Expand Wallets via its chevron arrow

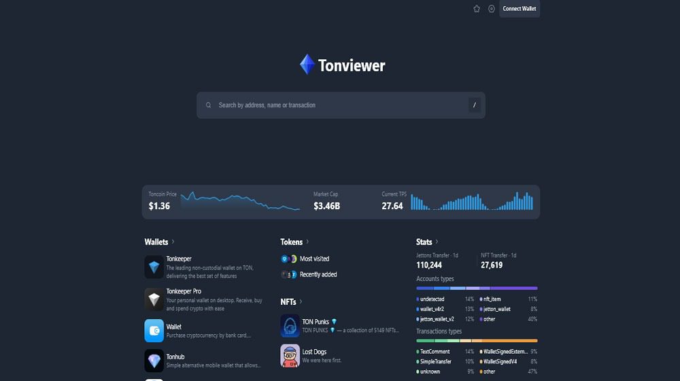(x=173, y=242)
